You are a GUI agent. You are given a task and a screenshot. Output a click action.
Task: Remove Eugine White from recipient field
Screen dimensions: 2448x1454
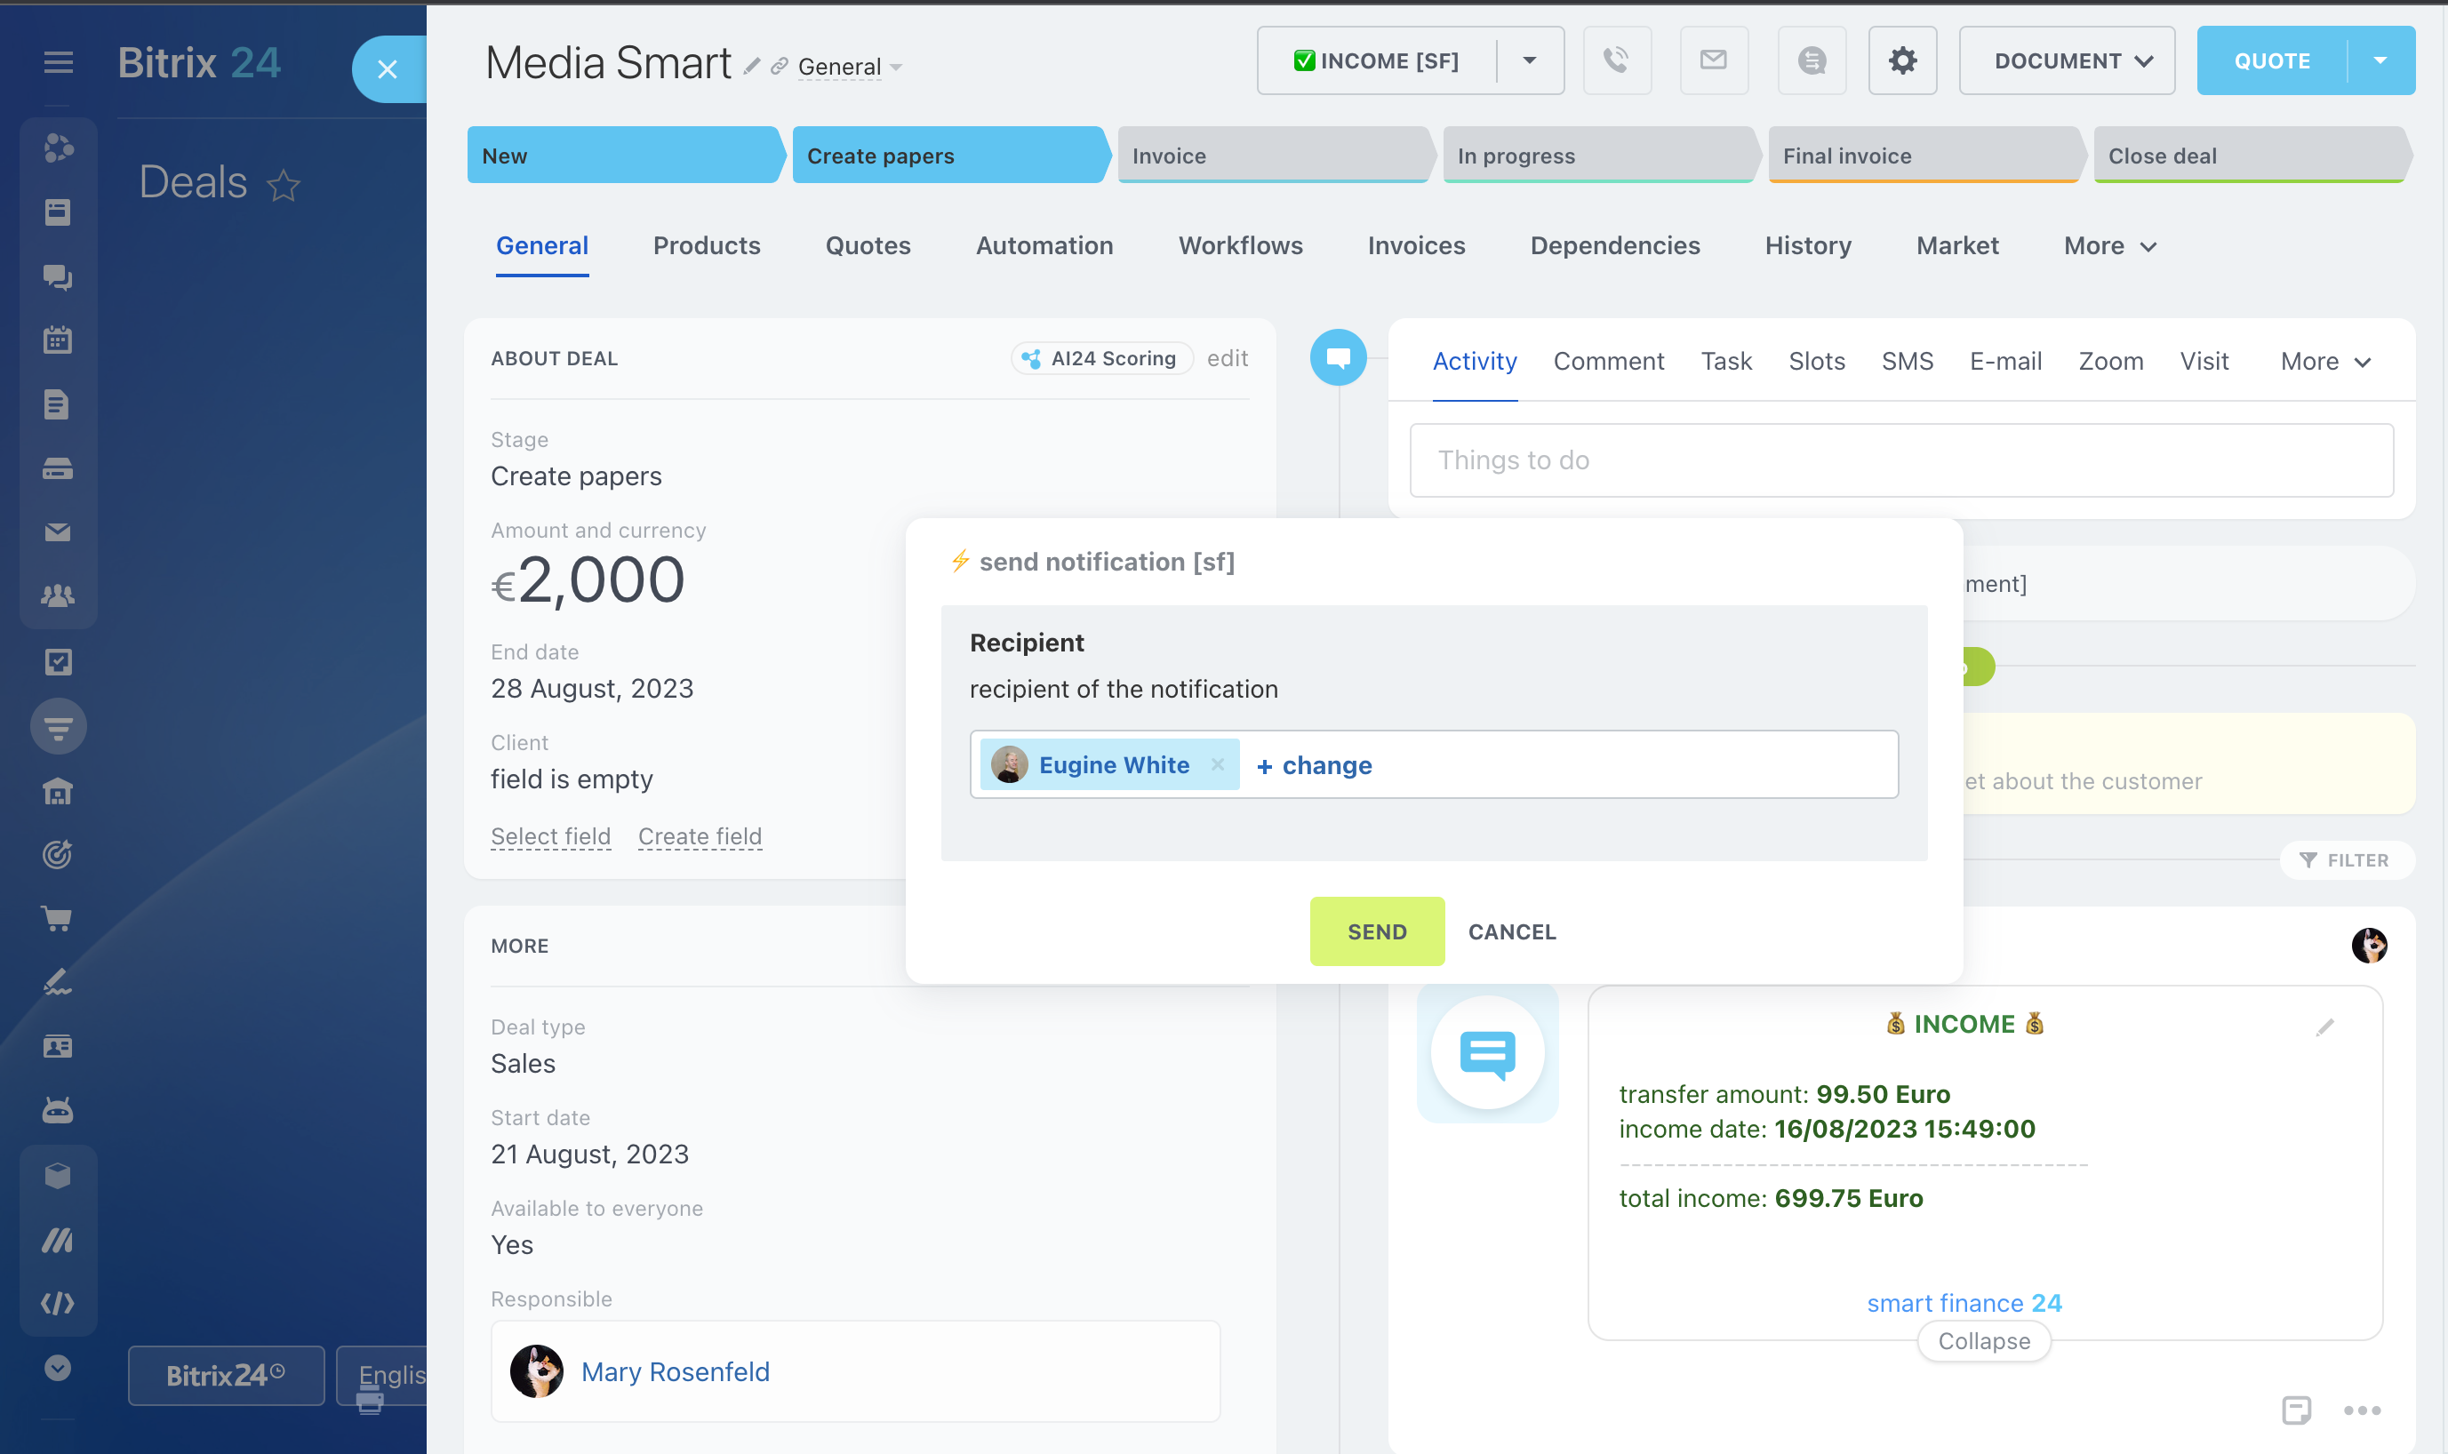pyautogui.click(x=1217, y=764)
